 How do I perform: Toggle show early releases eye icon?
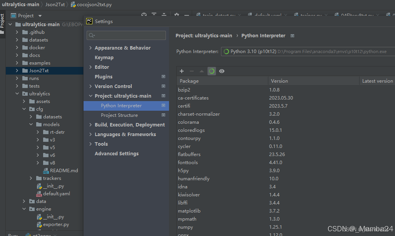point(222,71)
